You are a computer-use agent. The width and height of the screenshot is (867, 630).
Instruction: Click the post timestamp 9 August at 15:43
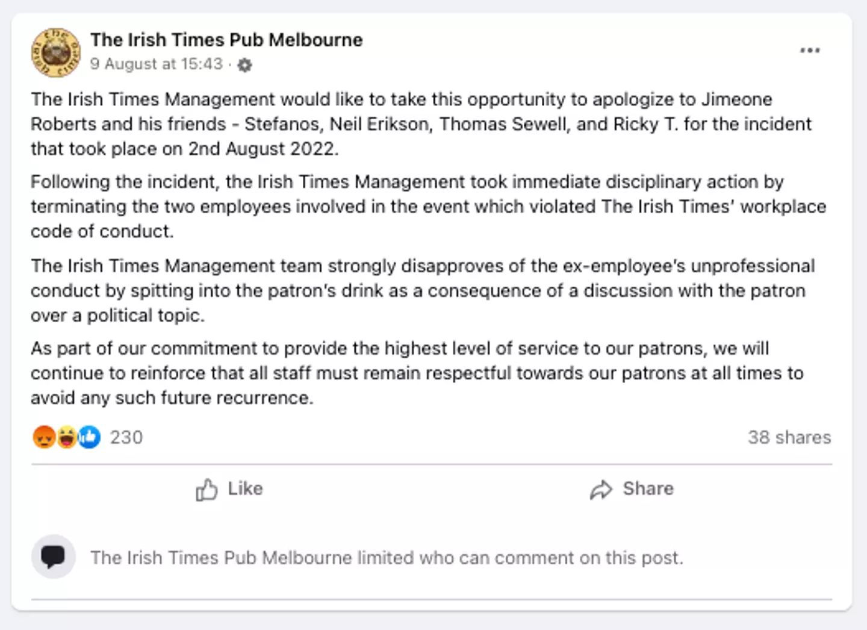click(157, 64)
